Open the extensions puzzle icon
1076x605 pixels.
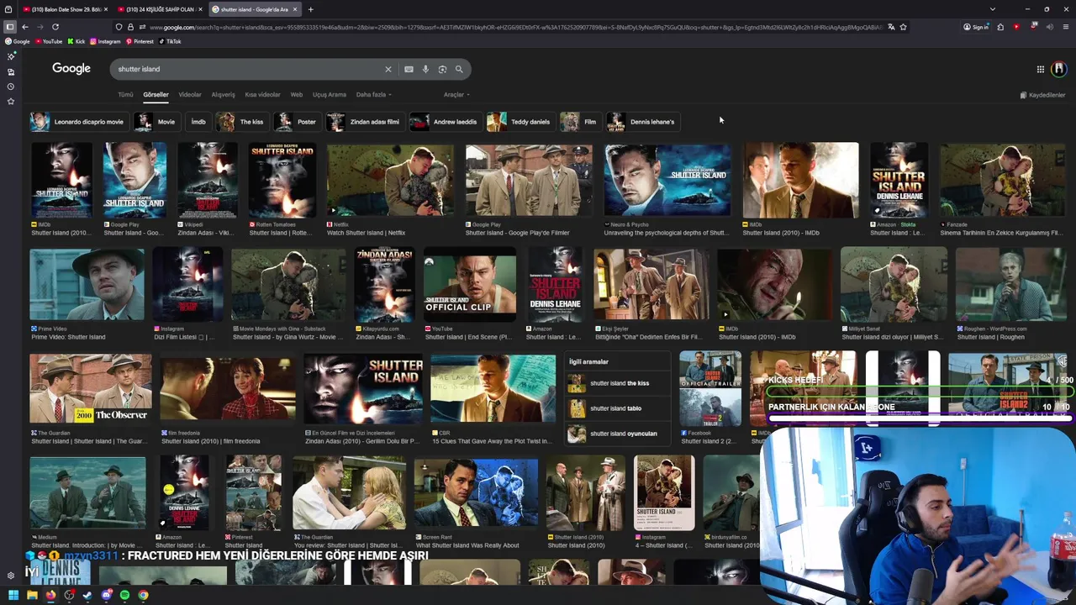click(x=1000, y=27)
